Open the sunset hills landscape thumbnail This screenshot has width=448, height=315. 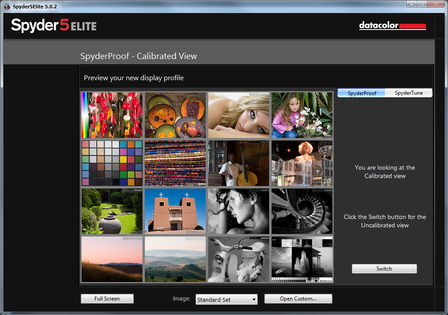click(112, 259)
